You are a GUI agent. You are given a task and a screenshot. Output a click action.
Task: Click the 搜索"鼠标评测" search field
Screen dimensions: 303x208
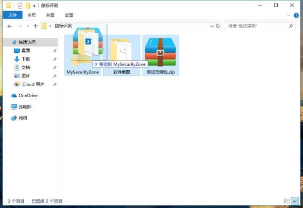pos(257,26)
